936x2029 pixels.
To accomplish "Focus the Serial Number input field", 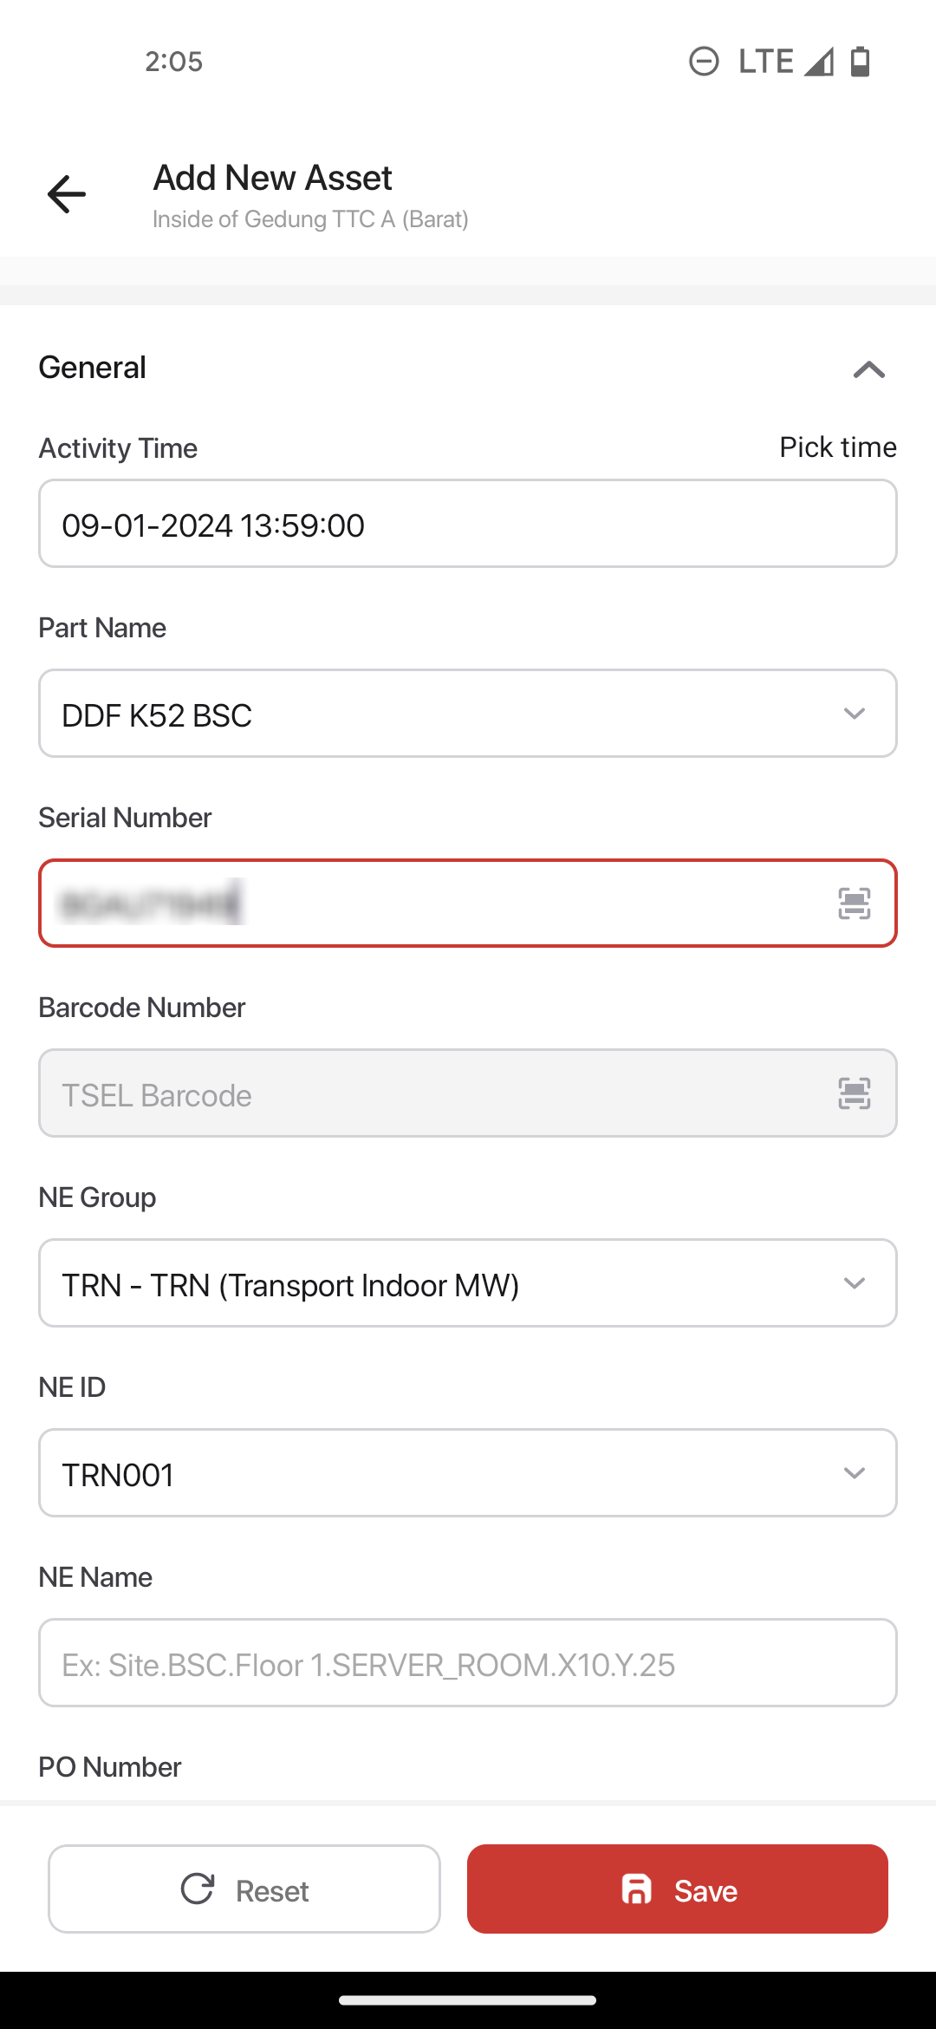I will (x=468, y=904).
